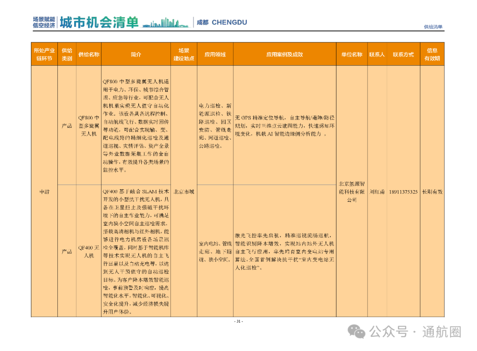Select 产品 cell in QF400 row
Viewport: 477px width, 351px height.
click(x=67, y=252)
